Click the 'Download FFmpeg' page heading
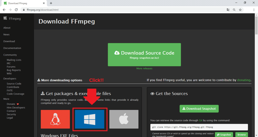258x137 pixels. (67, 22)
